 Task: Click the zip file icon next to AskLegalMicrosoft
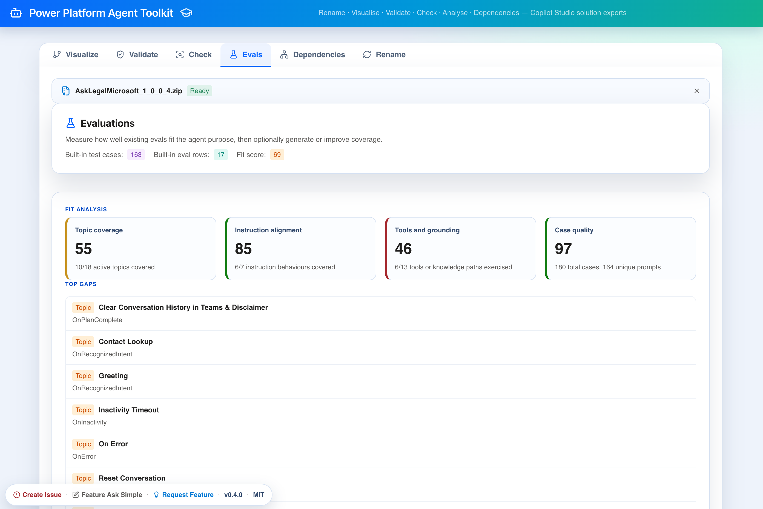(x=66, y=91)
